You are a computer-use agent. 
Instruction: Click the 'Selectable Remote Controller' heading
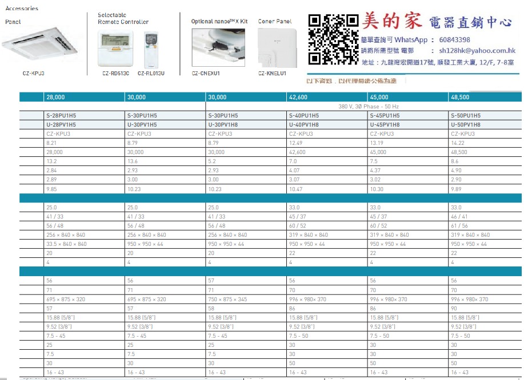[x=123, y=18]
